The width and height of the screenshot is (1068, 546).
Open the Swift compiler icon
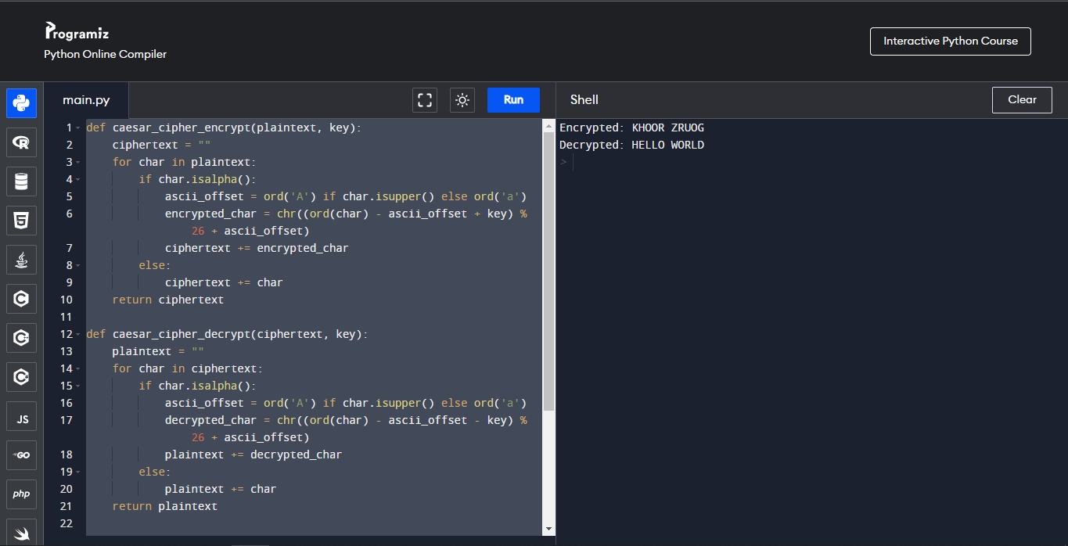[22, 532]
